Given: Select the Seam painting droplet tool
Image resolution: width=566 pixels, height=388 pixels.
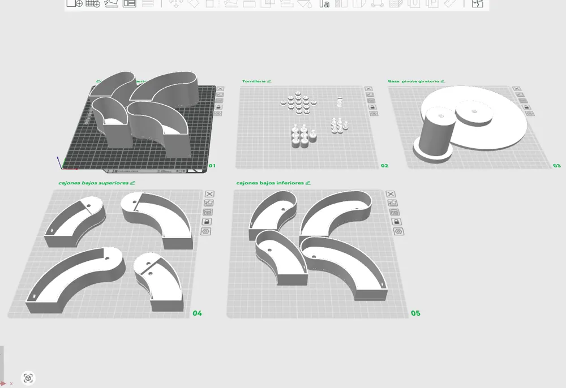Looking at the screenshot, I should click(x=305, y=3).
